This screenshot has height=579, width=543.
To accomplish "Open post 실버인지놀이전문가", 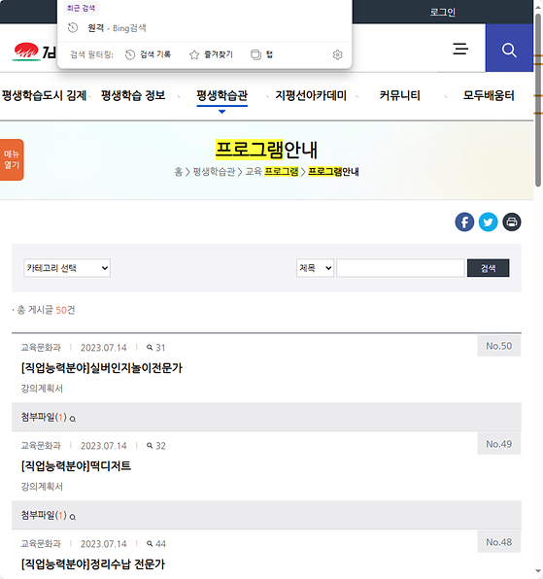I will click(x=102, y=368).
